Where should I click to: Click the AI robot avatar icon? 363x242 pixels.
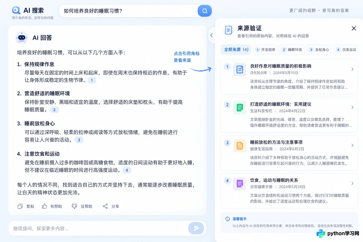(x=22, y=38)
